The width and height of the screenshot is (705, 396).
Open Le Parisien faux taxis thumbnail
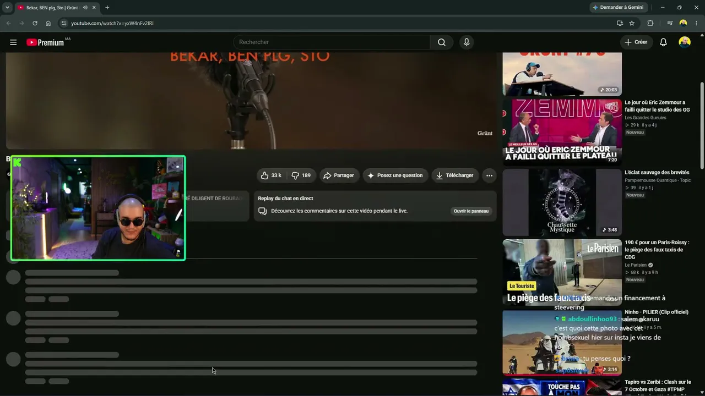coord(562,272)
